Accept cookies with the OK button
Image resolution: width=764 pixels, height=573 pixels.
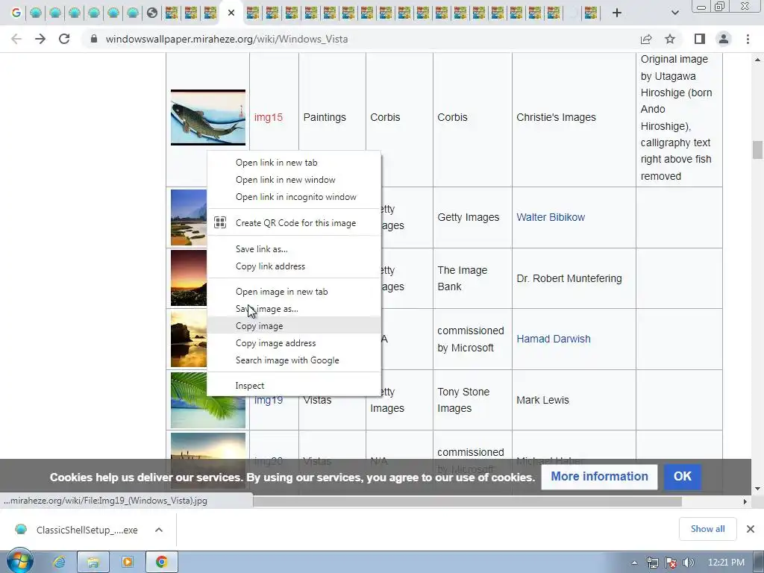click(682, 477)
